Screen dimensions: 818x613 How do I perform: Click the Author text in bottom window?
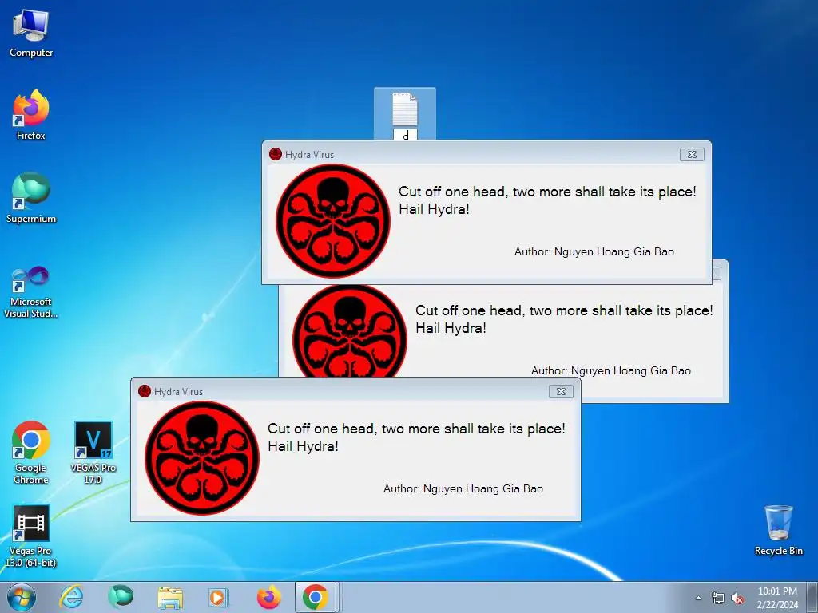463,489
